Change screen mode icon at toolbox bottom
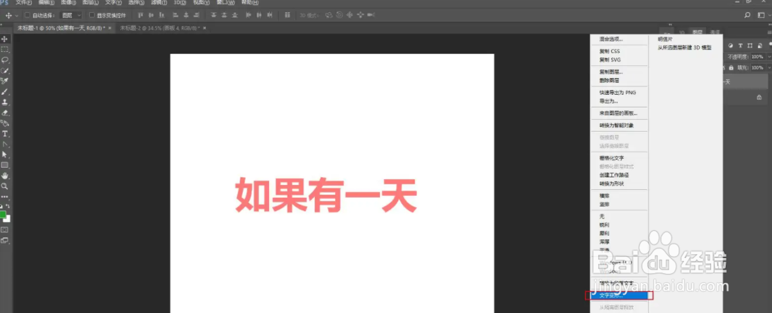Viewport: 772px width, 313px height. (5, 241)
